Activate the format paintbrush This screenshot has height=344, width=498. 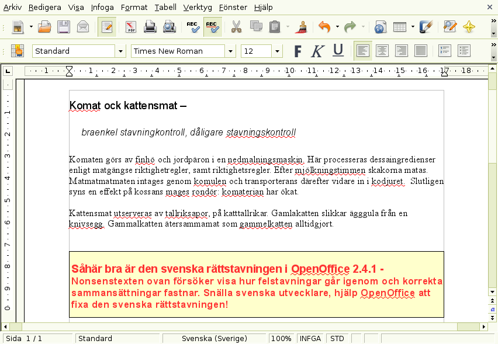[x=301, y=27]
